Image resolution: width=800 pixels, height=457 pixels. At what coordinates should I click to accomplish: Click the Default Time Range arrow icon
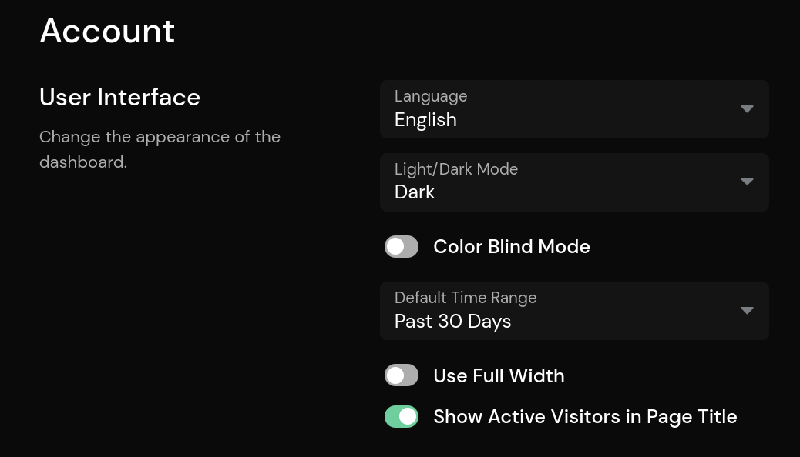tap(746, 311)
